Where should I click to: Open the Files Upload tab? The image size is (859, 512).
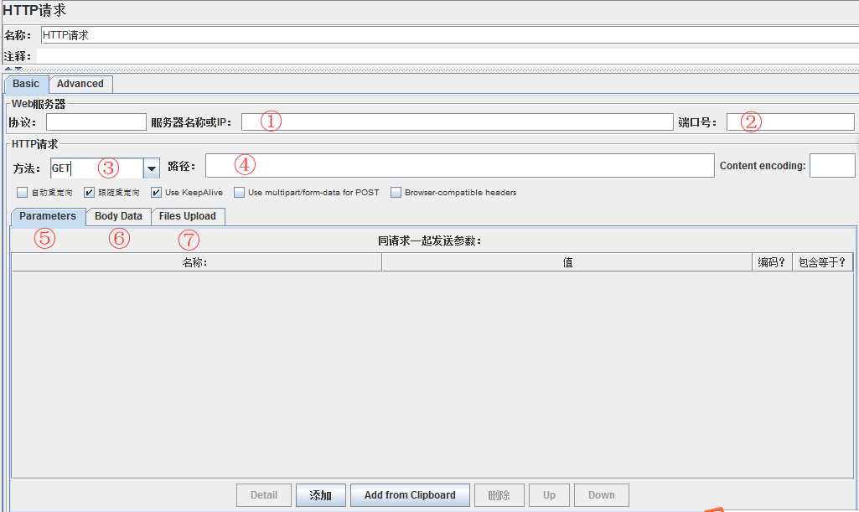(x=188, y=216)
